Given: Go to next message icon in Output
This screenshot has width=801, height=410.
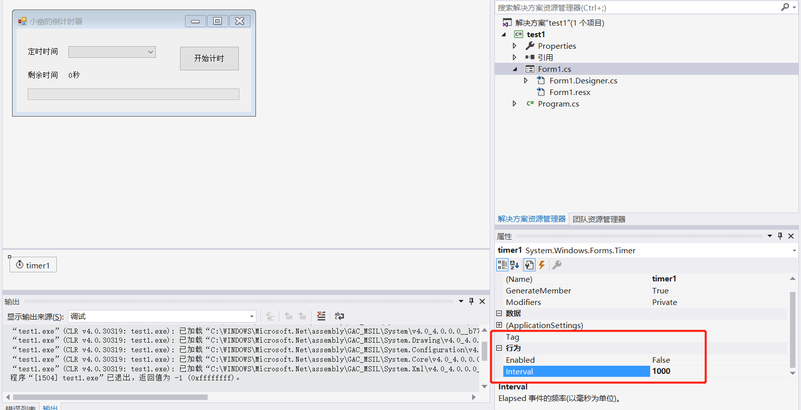Looking at the screenshot, I should [302, 316].
